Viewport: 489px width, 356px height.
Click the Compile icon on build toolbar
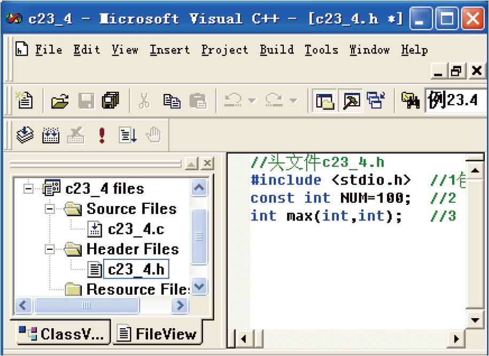click(25, 135)
